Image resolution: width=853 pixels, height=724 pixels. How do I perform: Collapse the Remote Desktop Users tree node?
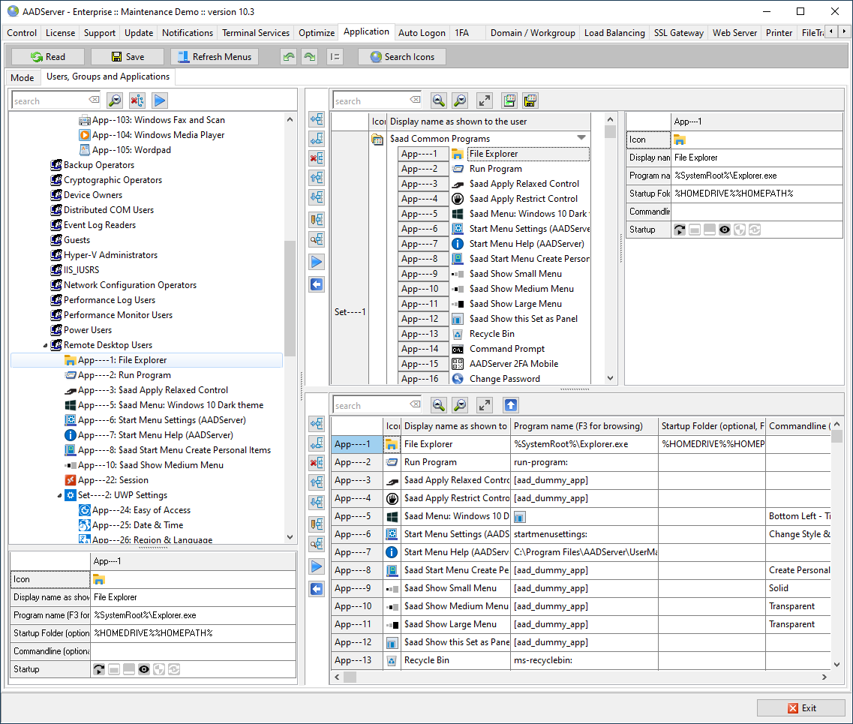coord(45,345)
